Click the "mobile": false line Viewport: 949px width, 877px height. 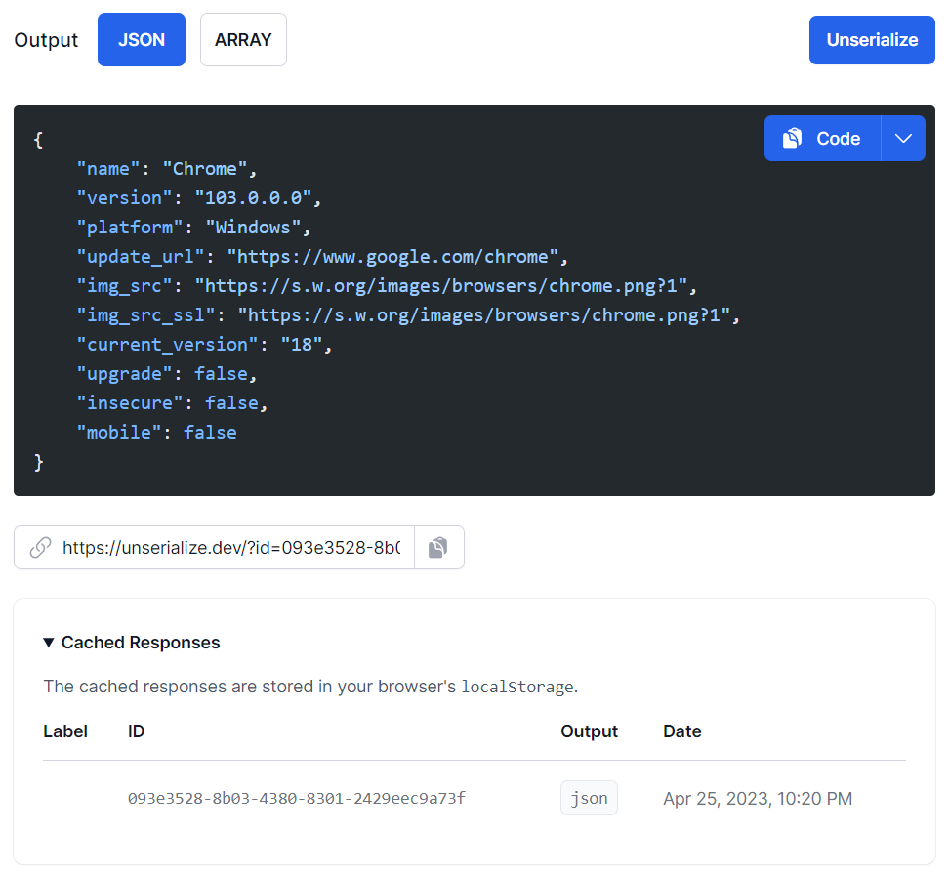pyautogui.click(x=157, y=432)
